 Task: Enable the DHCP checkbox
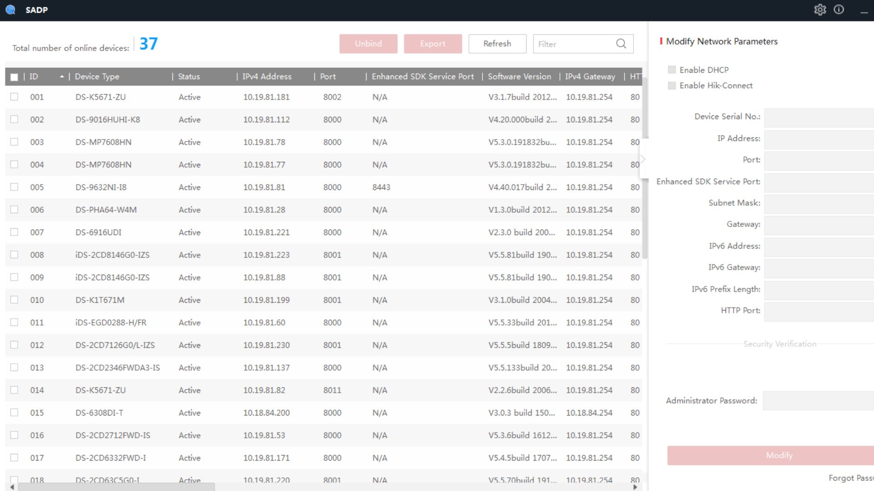[x=671, y=70]
